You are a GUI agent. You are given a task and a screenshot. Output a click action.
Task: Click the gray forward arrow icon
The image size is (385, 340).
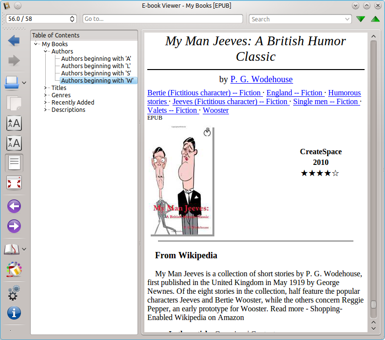(x=14, y=60)
